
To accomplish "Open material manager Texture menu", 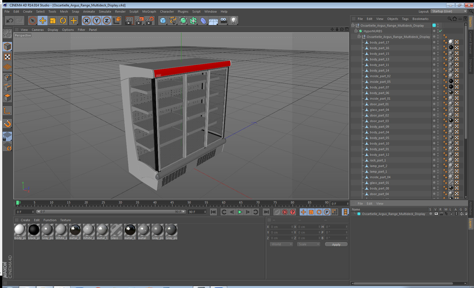I will [x=65, y=220].
